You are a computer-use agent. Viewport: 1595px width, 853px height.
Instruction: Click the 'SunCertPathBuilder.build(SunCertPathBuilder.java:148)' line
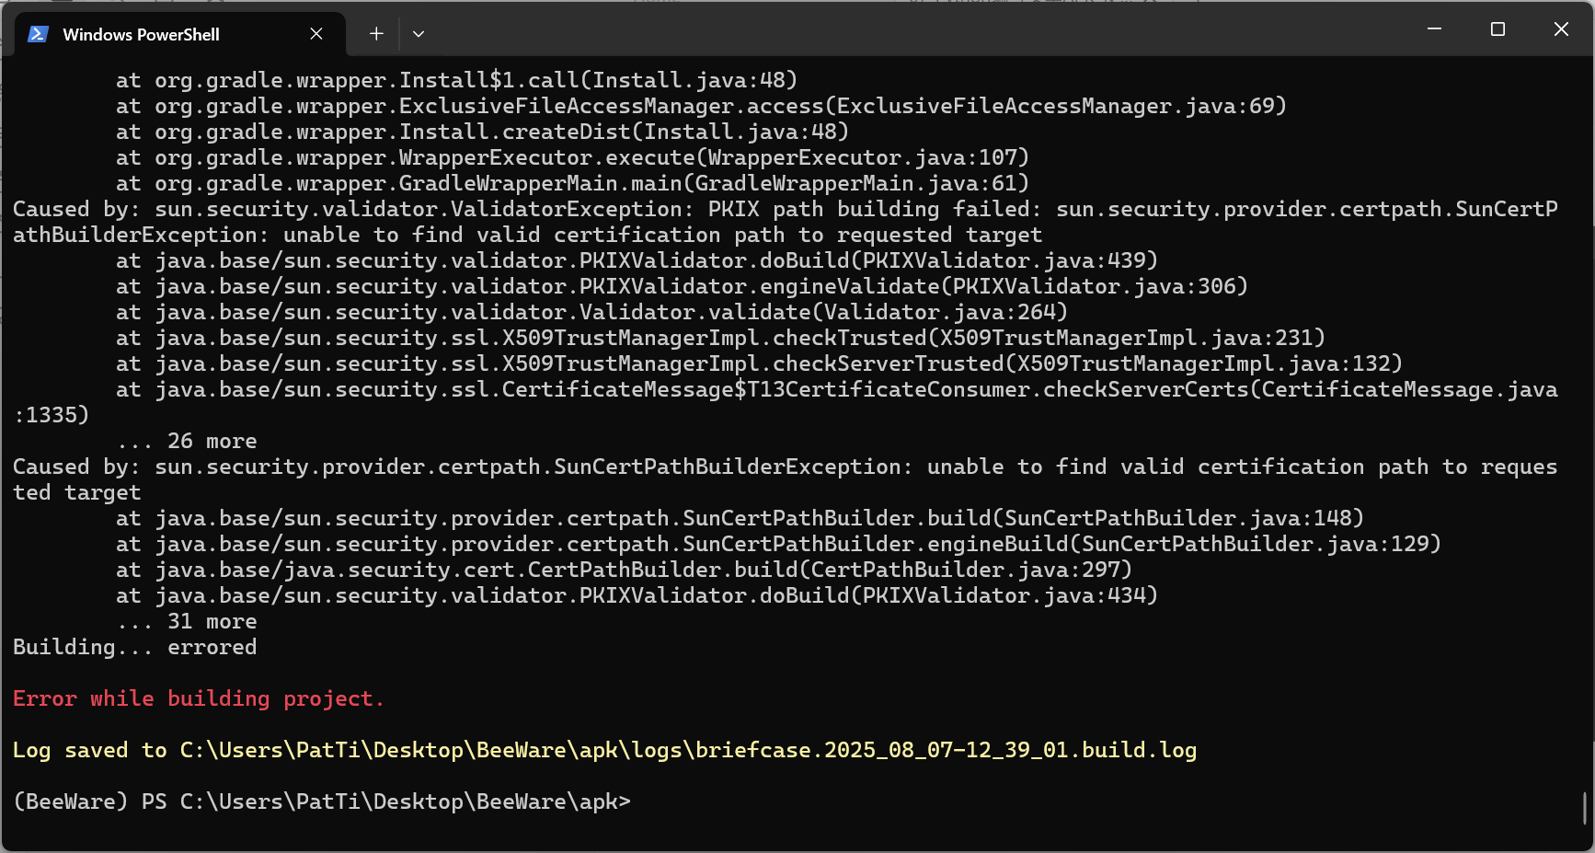(740, 518)
